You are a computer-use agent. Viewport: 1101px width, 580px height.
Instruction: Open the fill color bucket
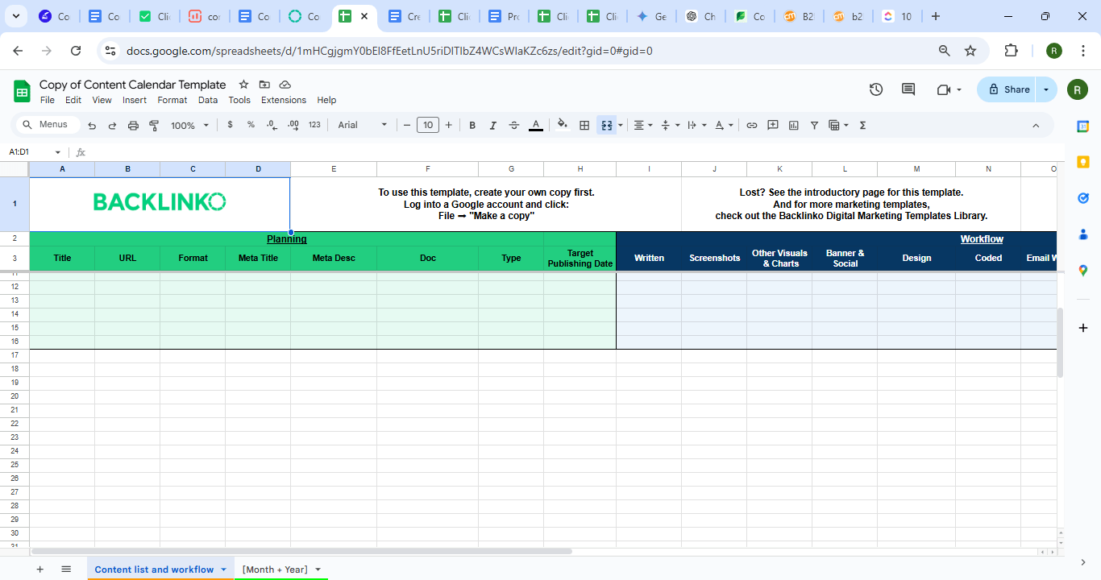point(563,125)
